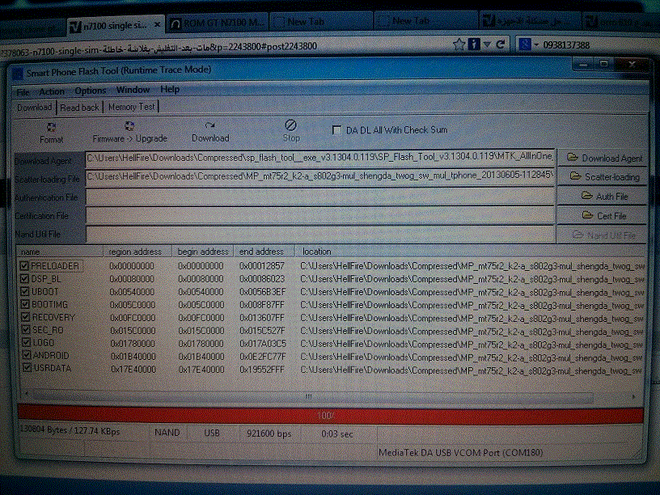Uncheck the PRELOADER partition
Screen dimensions: 660x495
coord(24,266)
